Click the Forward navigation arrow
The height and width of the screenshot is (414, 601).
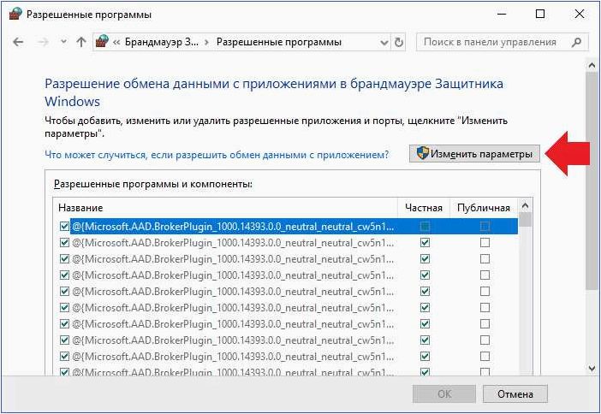(x=44, y=42)
